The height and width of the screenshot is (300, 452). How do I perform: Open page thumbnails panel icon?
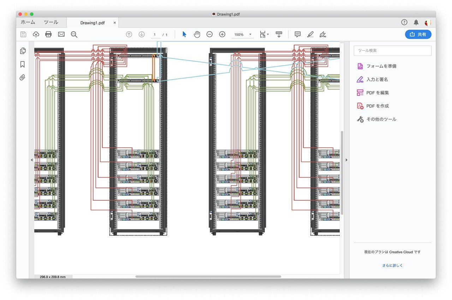tap(23, 51)
